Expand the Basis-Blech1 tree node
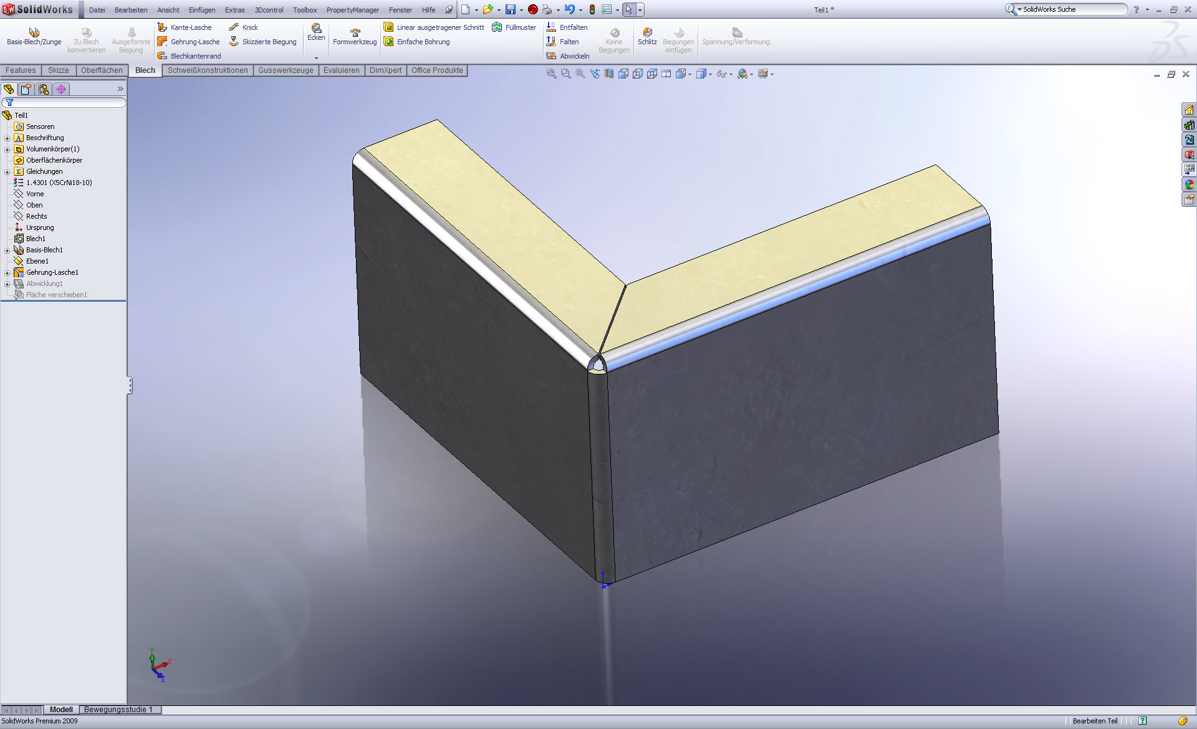The width and height of the screenshot is (1197, 729). (x=7, y=250)
